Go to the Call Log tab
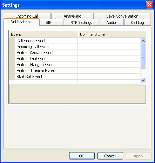Viewport: 155px width, 163px height. tap(137, 22)
